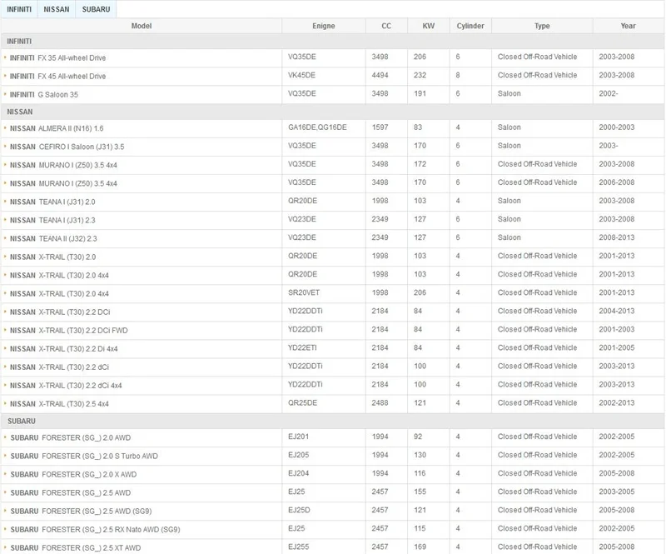Click KW value 169
The width and height of the screenshot is (666, 554).
pos(420,547)
